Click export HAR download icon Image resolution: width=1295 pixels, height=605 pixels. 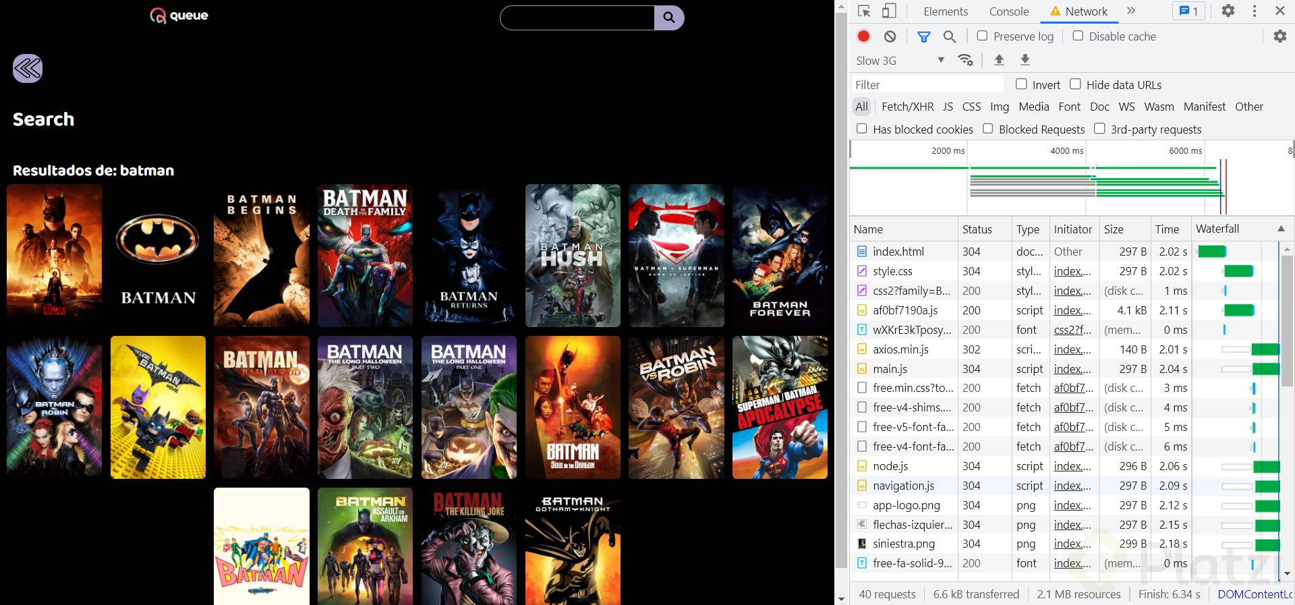point(1025,60)
